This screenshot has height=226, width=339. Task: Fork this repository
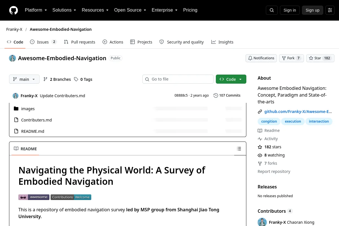click(x=292, y=58)
